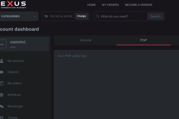Viewport: 179px width, 119px height.
Task: Click the User role label
Action: click(x=13, y=47)
